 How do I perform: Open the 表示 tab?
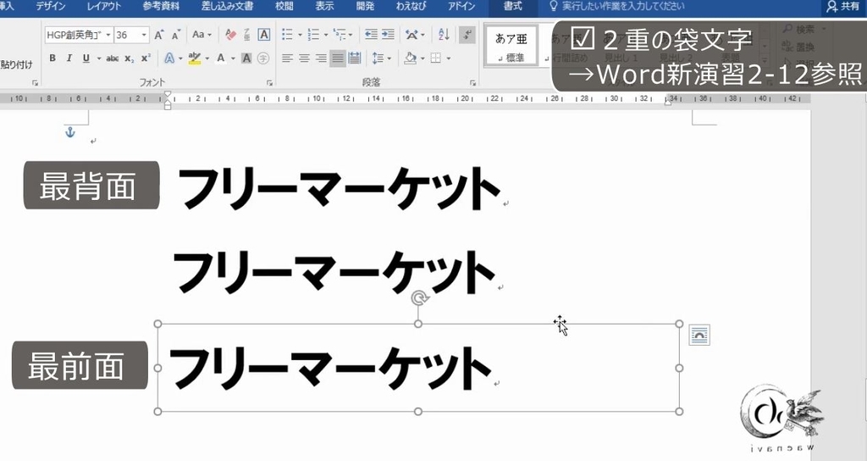[324, 7]
